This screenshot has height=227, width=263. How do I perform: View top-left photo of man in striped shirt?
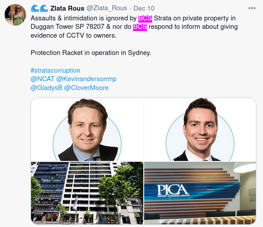87,129
